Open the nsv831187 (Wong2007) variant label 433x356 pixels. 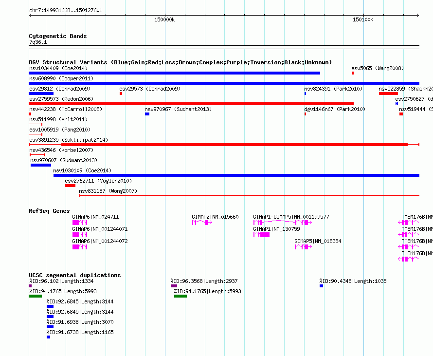click(x=108, y=191)
